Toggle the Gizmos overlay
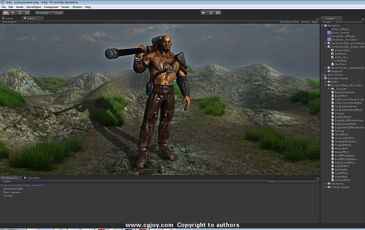Viewport: 365px width, 230px height. pos(305,22)
